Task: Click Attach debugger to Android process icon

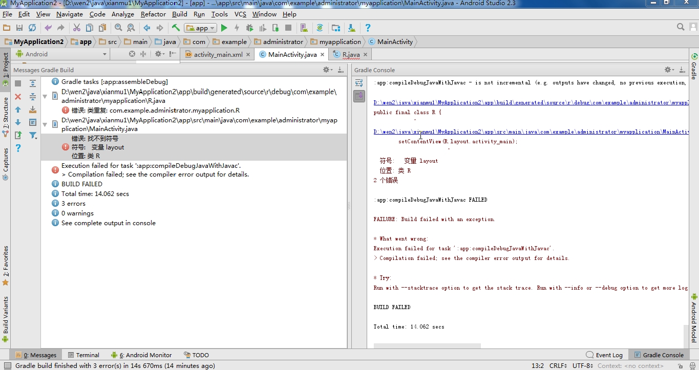Action: pos(276,28)
